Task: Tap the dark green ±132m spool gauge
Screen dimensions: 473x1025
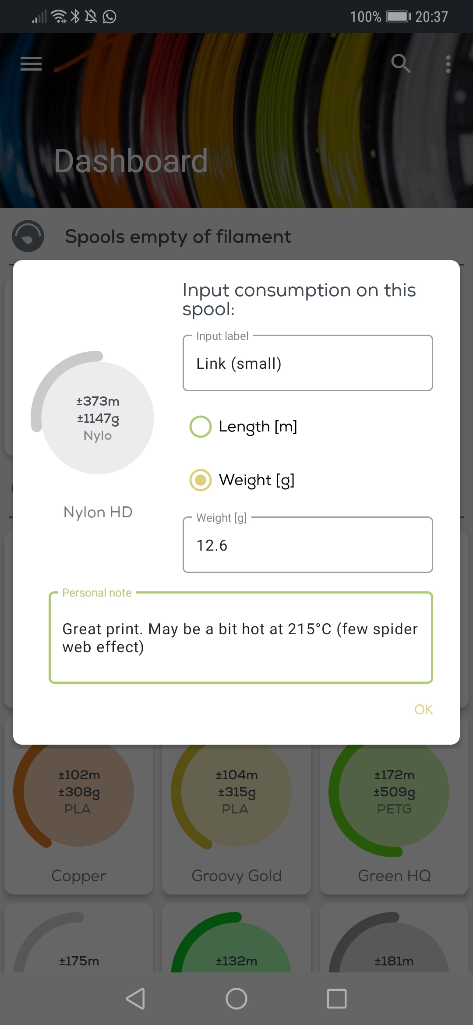Action: click(x=236, y=951)
